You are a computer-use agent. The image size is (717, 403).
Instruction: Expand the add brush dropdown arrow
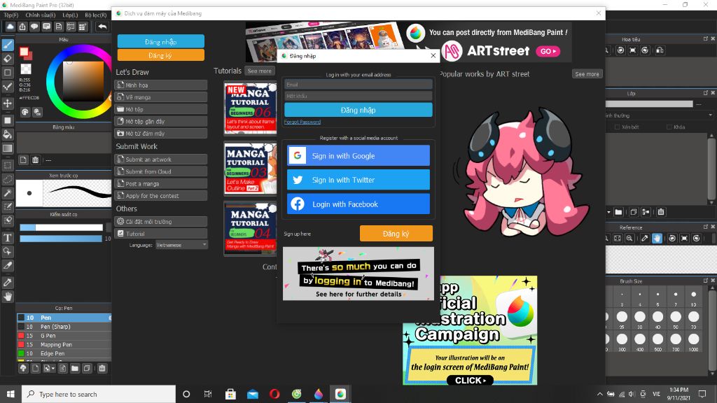pyautogui.click(x=53, y=368)
